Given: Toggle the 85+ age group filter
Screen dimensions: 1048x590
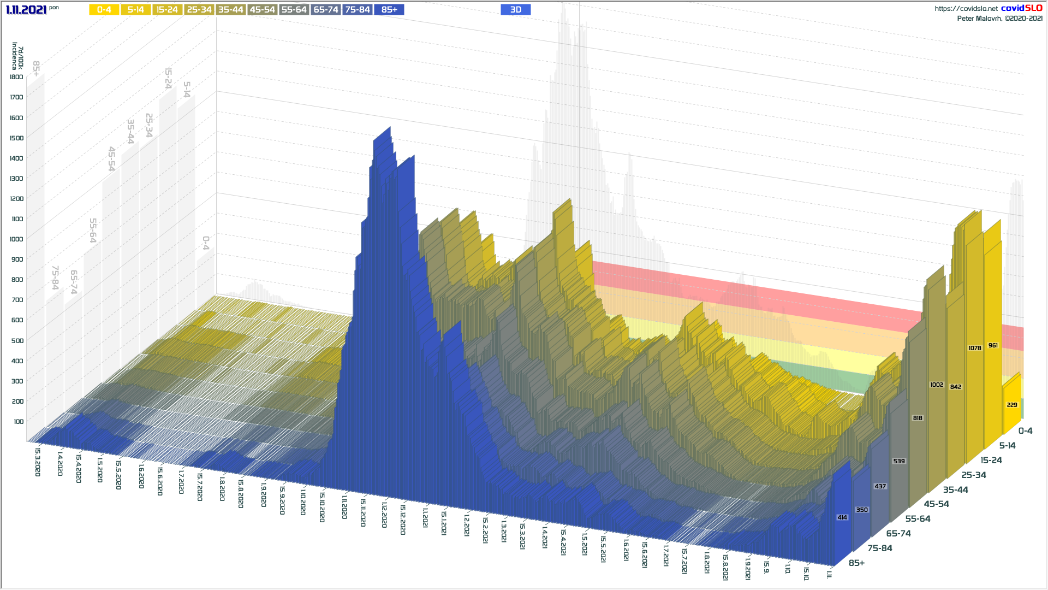Looking at the screenshot, I should point(389,9).
